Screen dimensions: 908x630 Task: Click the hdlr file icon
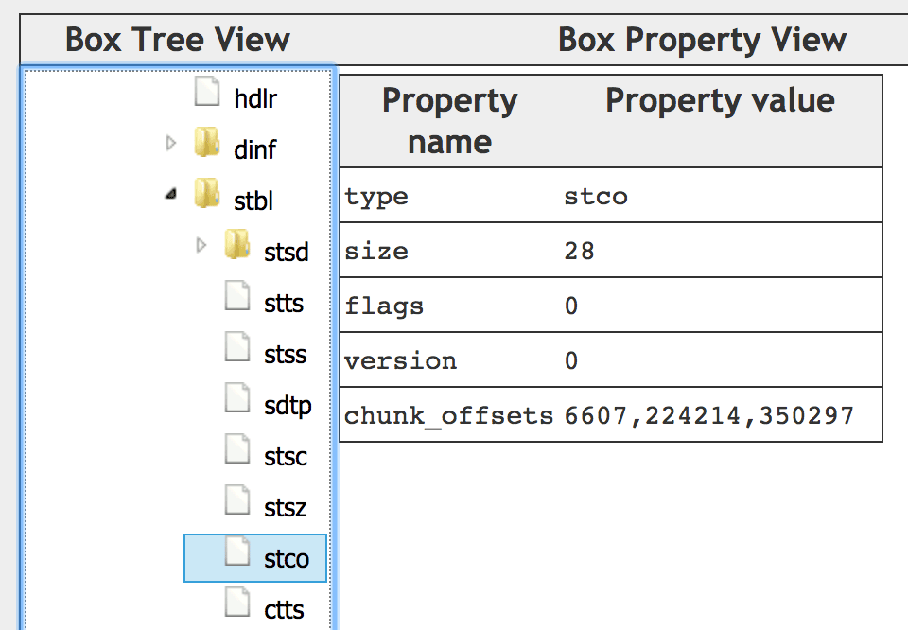[207, 92]
